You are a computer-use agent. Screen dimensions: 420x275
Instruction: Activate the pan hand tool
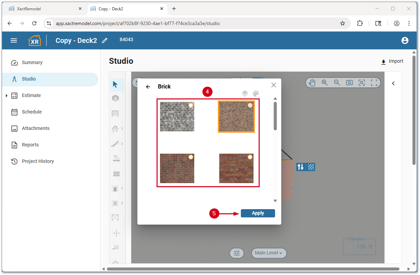(x=311, y=82)
